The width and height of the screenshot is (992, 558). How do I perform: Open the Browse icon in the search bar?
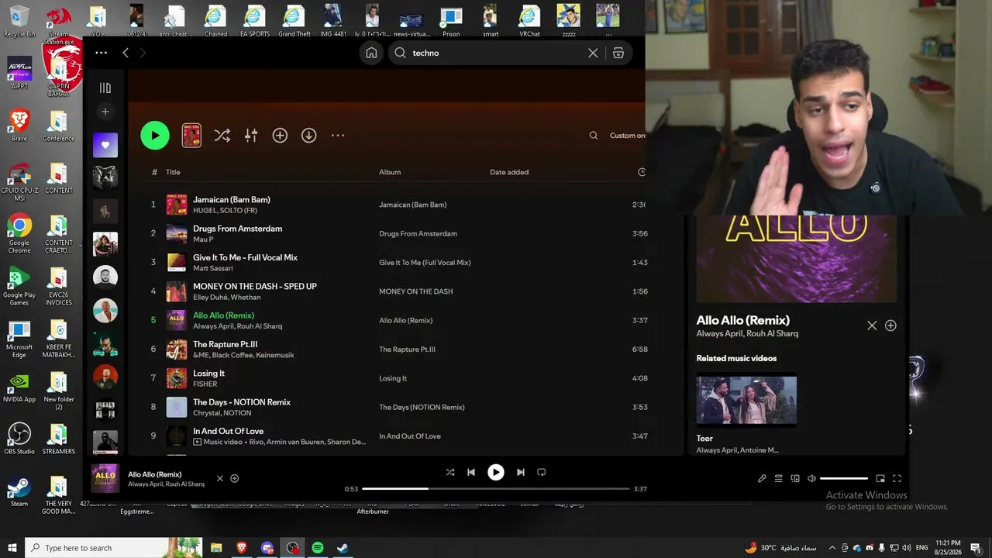pos(618,53)
